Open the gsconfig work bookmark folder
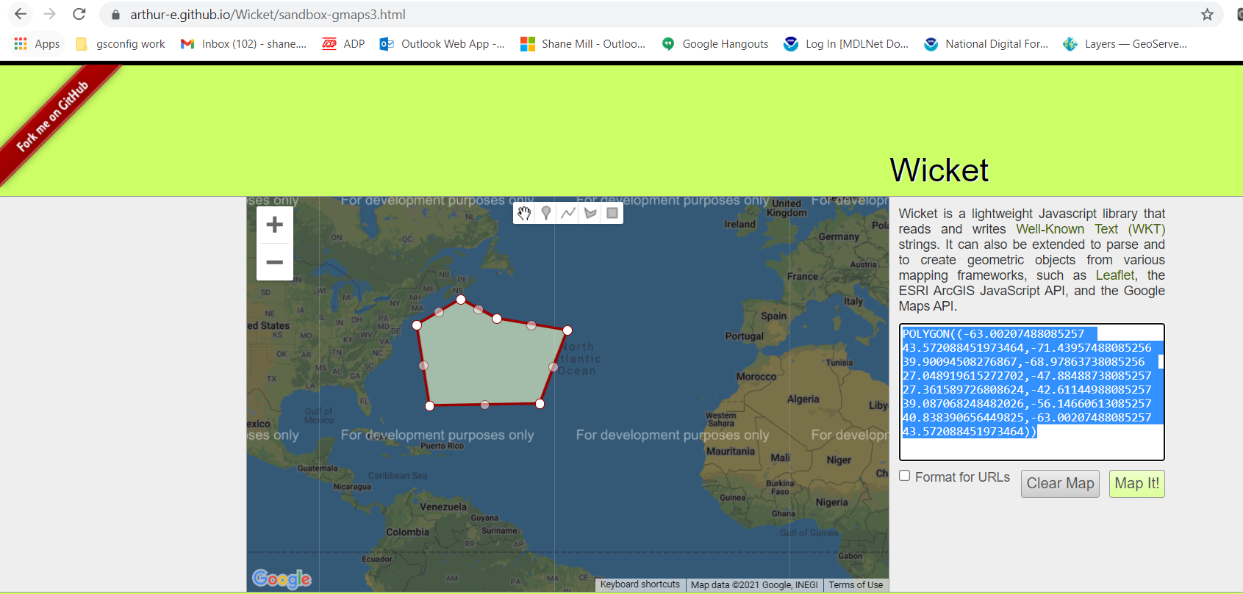Screen dimensions: 1243x594 click(121, 44)
